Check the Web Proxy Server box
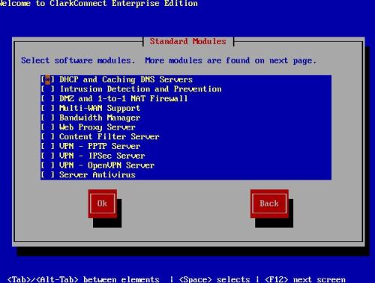375x283 pixels. (x=47, y=127)
